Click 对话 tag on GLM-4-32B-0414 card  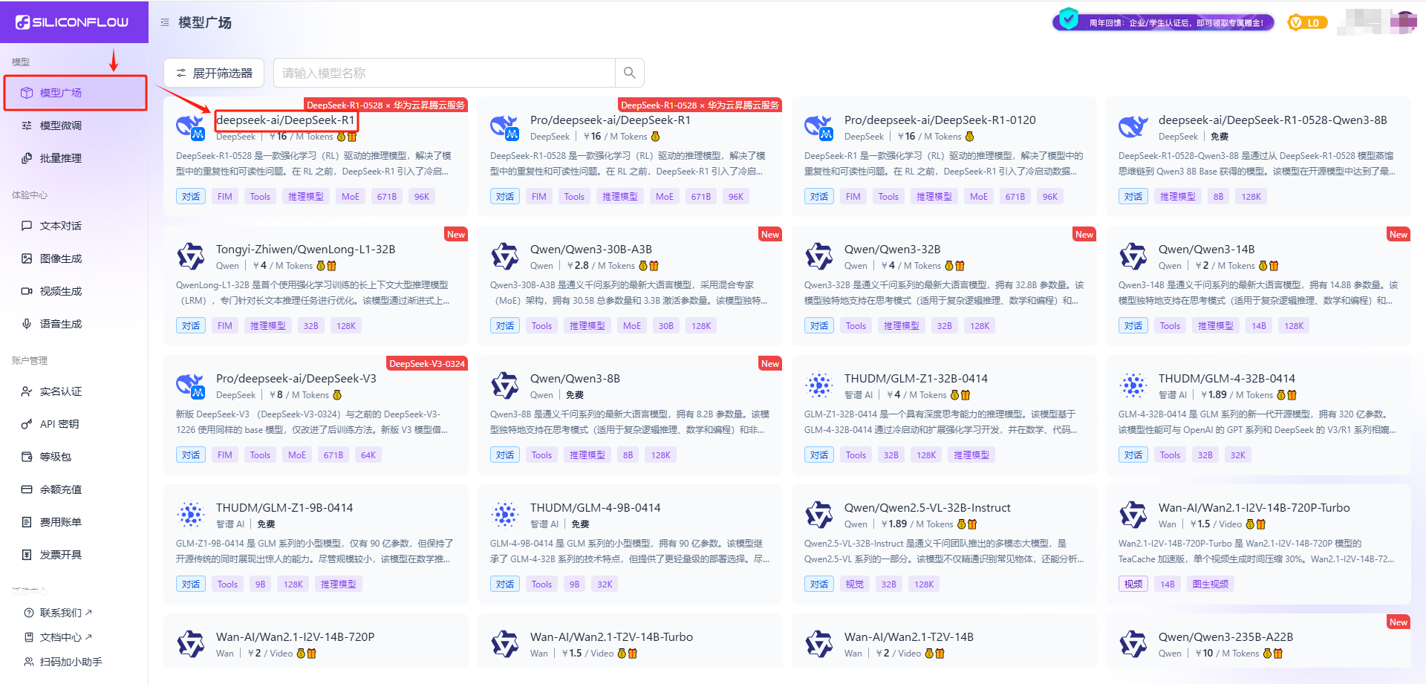coord(1133,455)
